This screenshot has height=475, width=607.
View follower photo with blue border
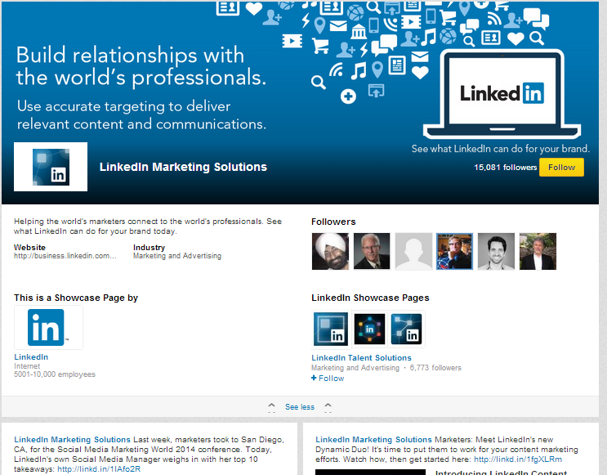[x=454, y=251]
